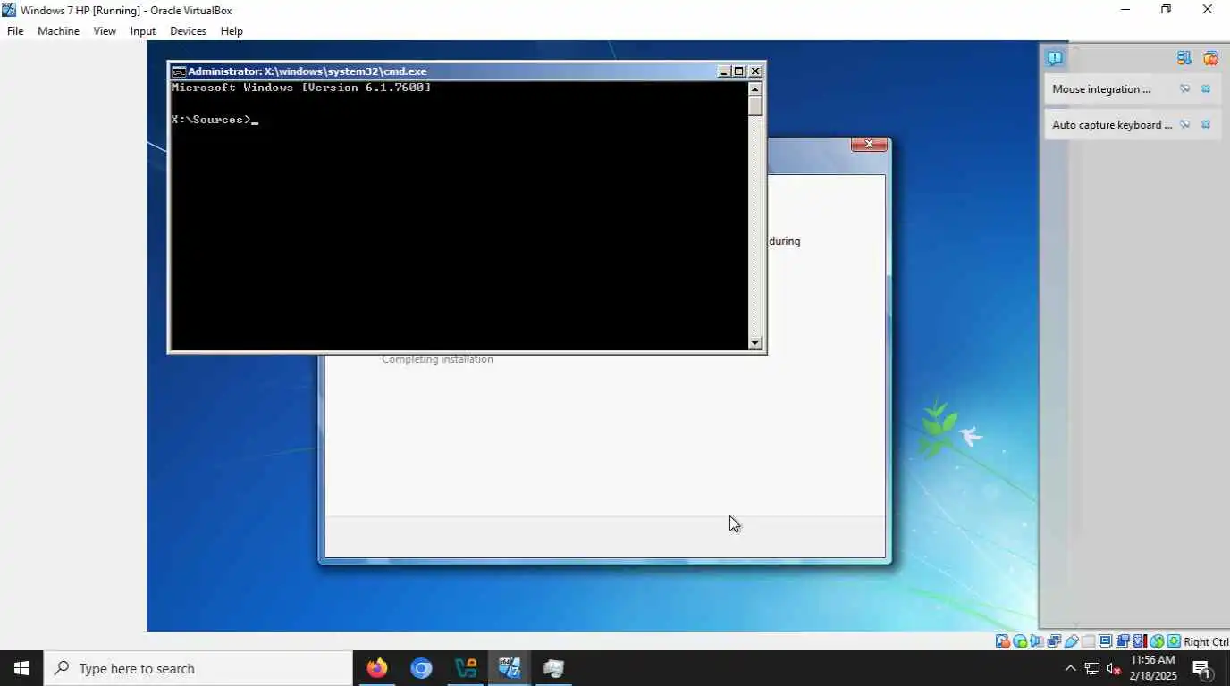Select the running VM taskbar icon
Screen dimensions: 1230x686
[510, 668]
